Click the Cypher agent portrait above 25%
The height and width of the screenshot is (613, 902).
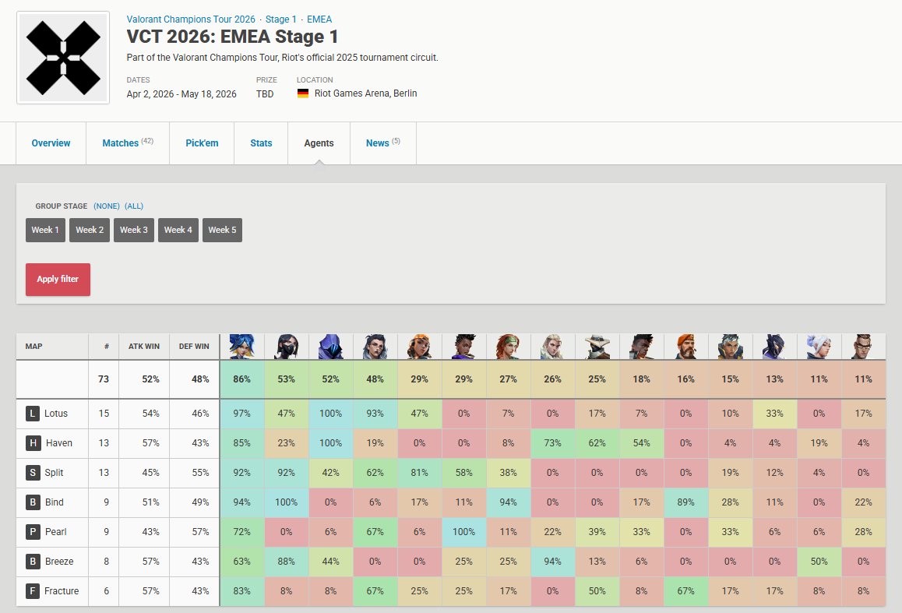point(597,347)
